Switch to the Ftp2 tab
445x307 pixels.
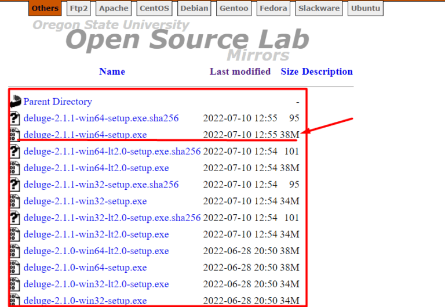pyautogui.click(x=79, y=8)
